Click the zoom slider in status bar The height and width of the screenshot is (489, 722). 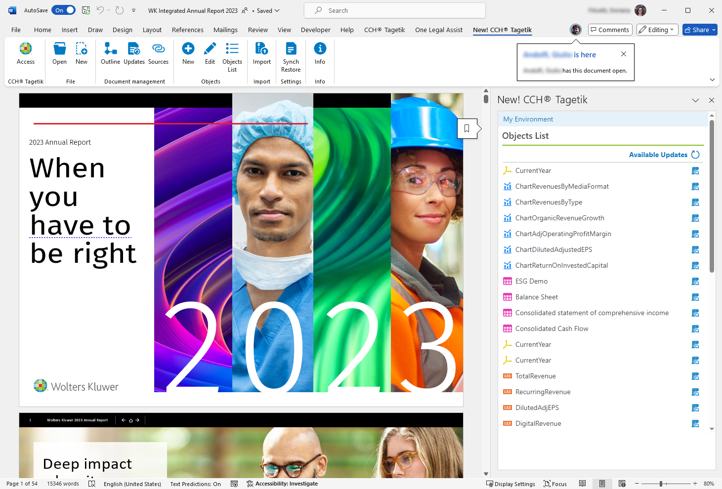click(661, 484)
